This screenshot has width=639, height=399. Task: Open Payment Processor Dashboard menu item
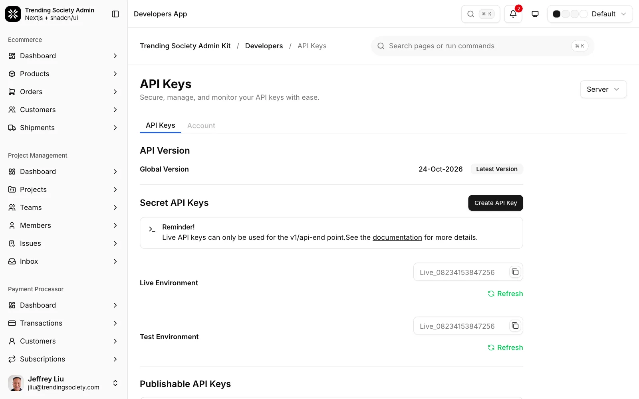64,305
